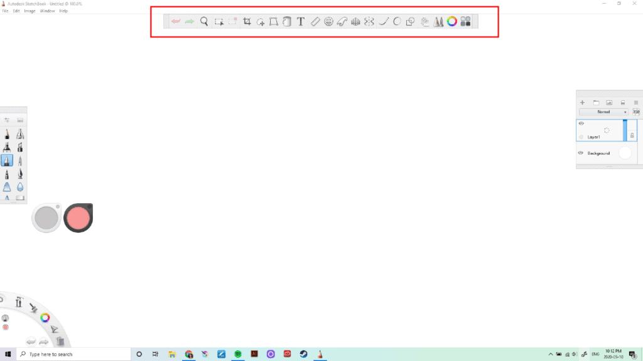Enable the Ellipse guide tool
Screen dimensions: 643x361
tap(328, 21)
